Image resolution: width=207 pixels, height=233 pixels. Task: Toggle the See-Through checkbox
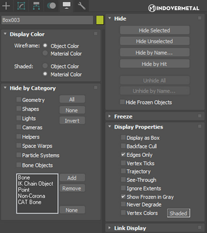123,180
